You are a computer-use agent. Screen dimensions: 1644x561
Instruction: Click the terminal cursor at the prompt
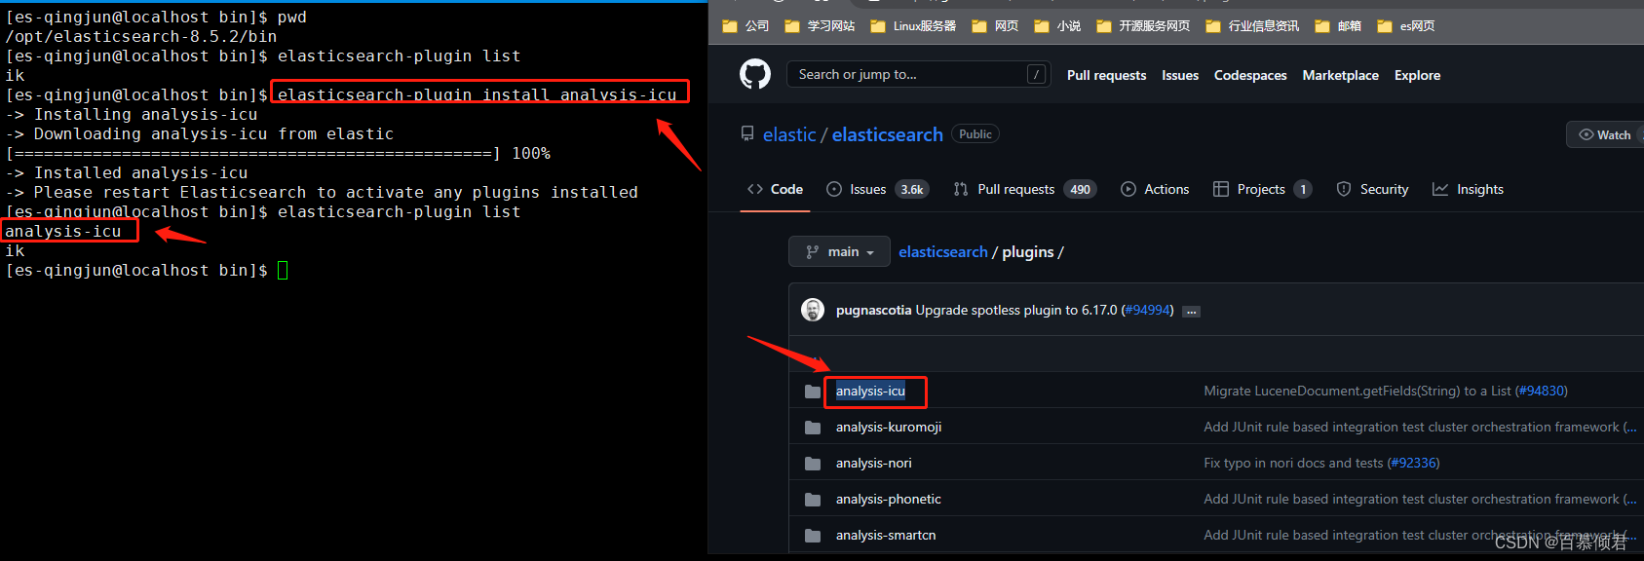click(x=283, y=270)
